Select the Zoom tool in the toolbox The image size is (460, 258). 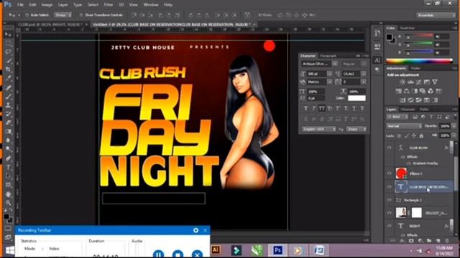tap(8, 203)
